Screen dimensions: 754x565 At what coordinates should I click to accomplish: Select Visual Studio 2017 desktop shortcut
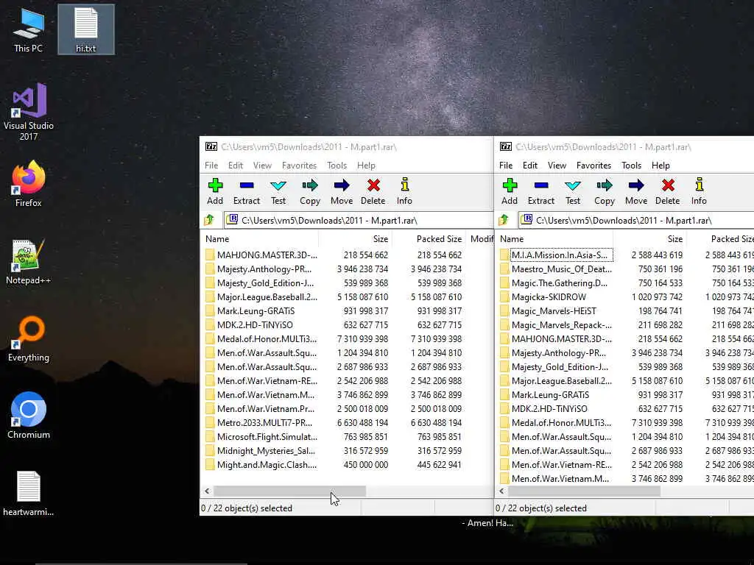[29, 112]
